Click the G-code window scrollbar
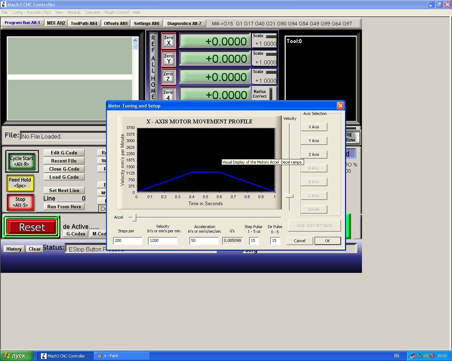Screen dimensions: 452x361 tap(135, 79)
